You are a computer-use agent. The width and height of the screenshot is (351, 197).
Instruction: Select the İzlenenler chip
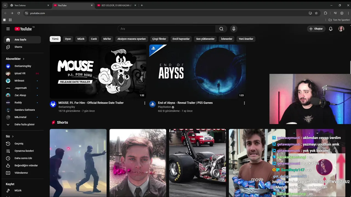pyautogui.click(x=227, y=39)
